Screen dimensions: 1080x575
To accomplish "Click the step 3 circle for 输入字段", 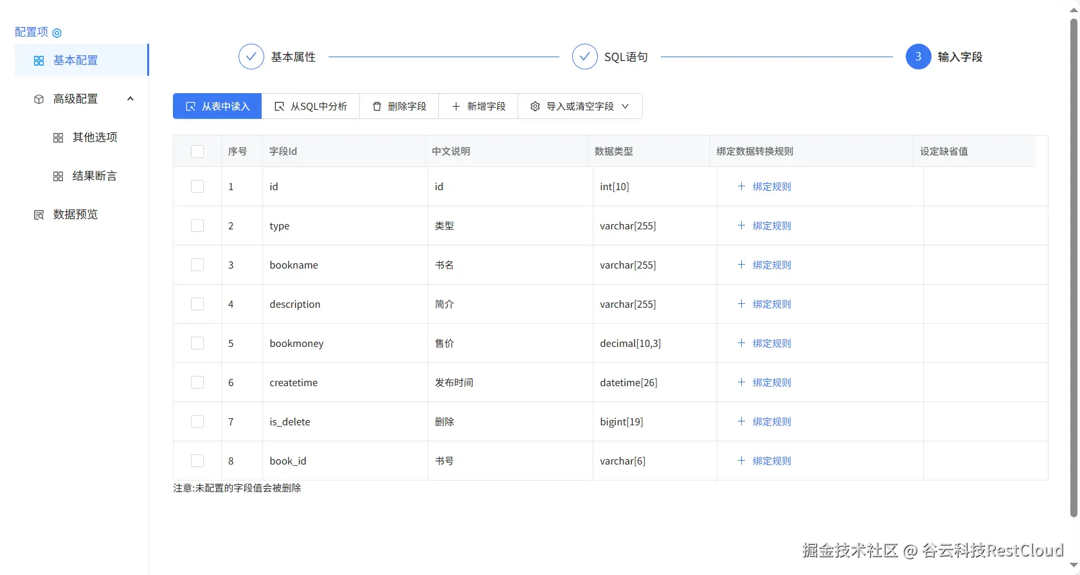I will pos(919,57).
